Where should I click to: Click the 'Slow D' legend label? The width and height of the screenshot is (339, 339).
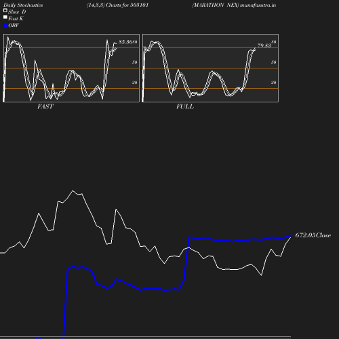coord(17,12)
